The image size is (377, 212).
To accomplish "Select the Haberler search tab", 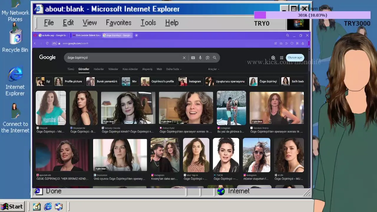I will (99, 69).
